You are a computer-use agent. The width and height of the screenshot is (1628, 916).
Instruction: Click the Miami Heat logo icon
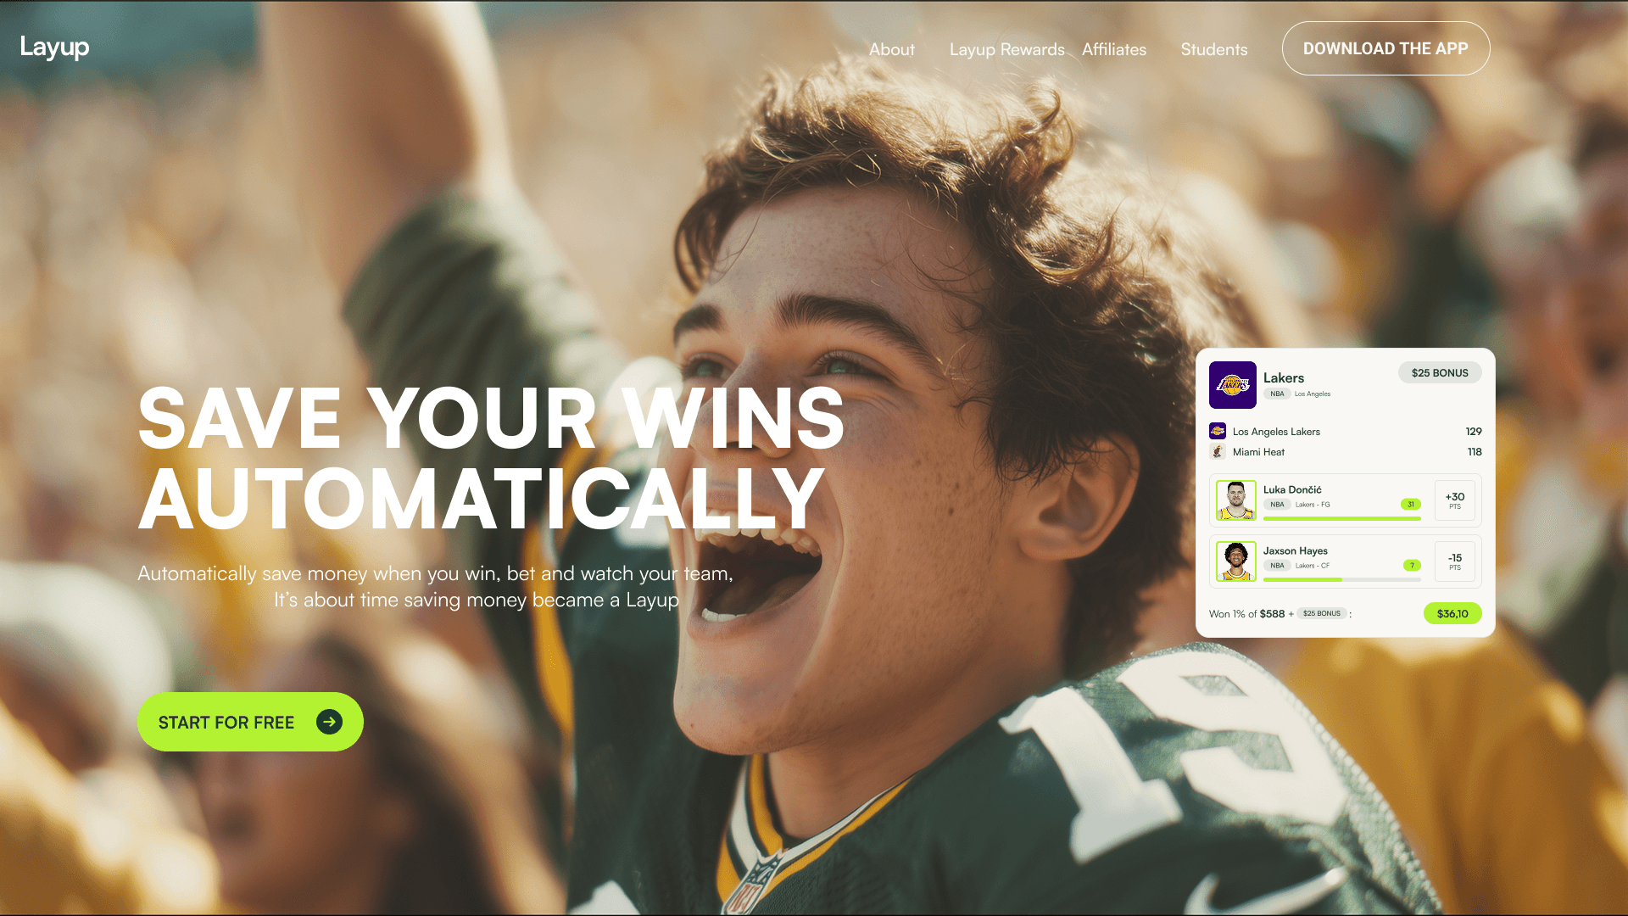pos(1217,451)
